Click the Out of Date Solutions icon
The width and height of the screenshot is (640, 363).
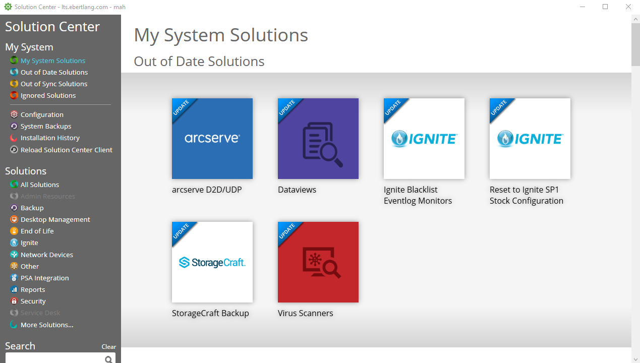coord(14,72)
